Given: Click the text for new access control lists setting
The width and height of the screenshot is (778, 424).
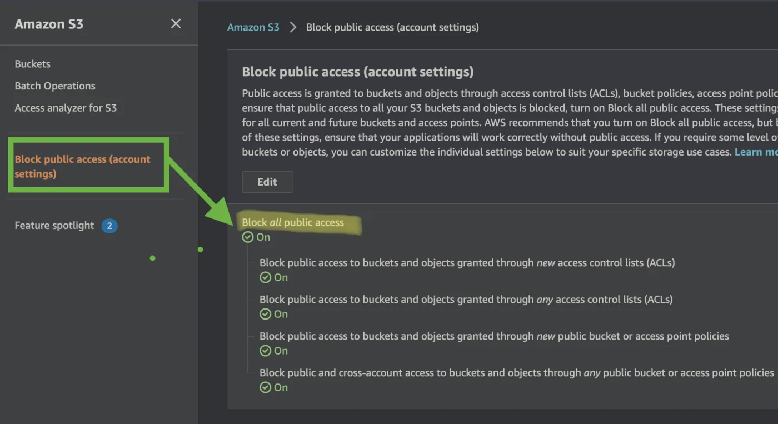Looking at the screenshot, I should pyautogui.click(x=467, y=262).
